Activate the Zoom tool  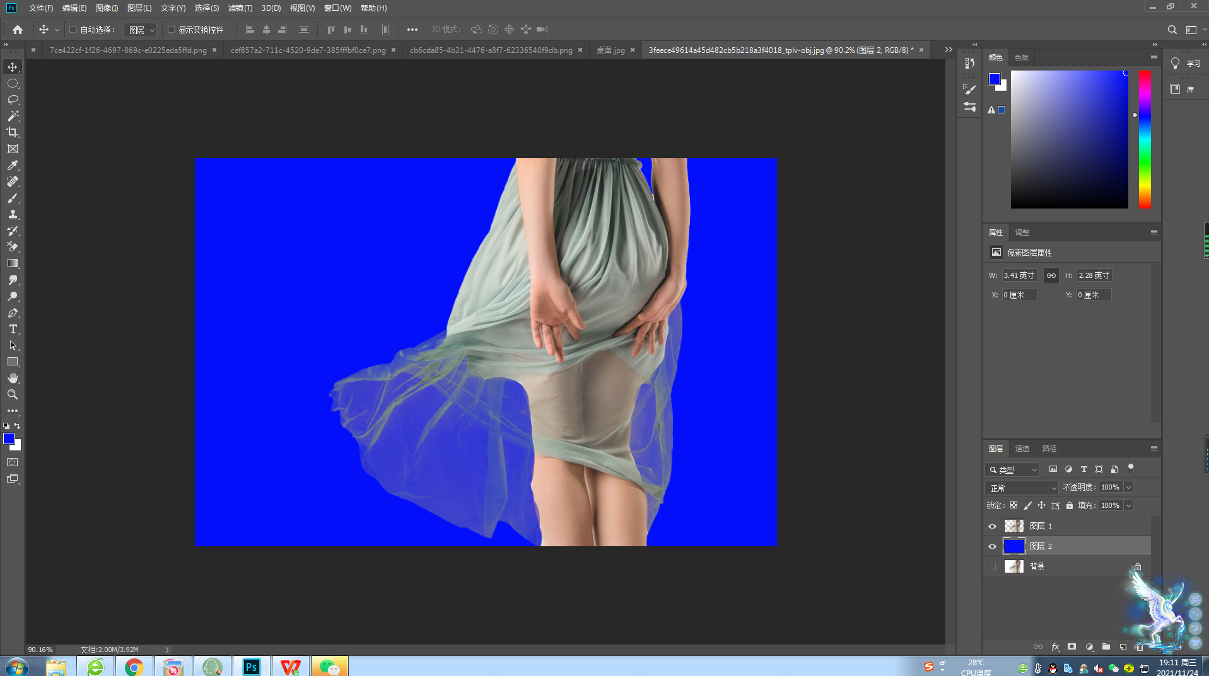coord(13,394)
